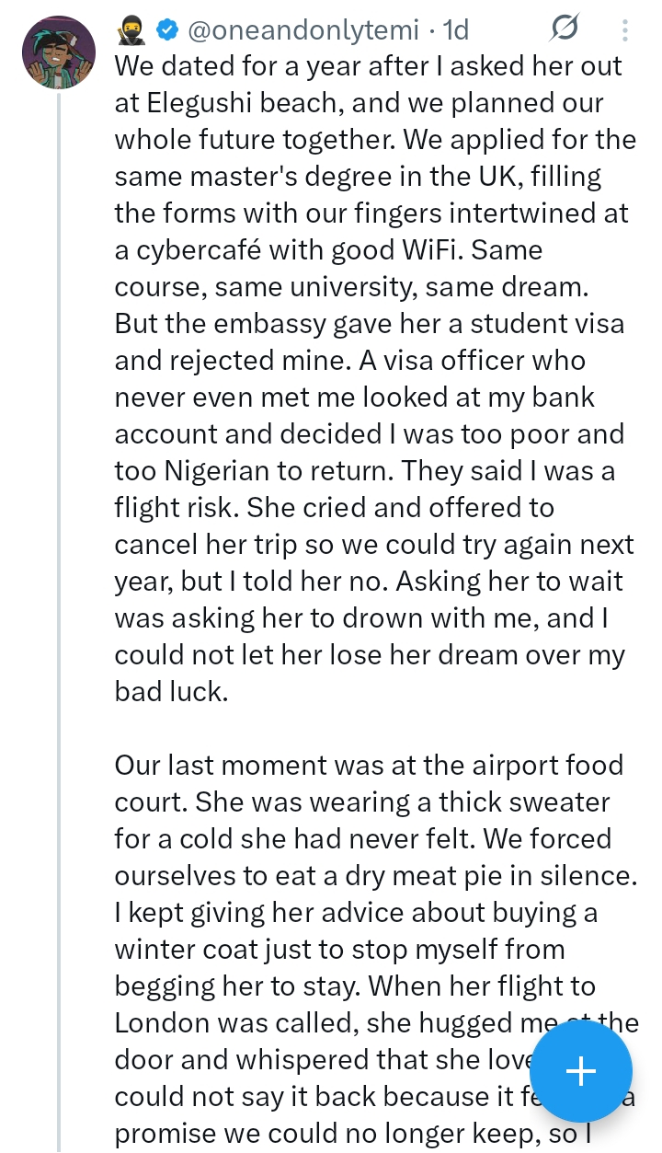Open the author's profile avatar
662x1153 pixels.
point(59,52)
